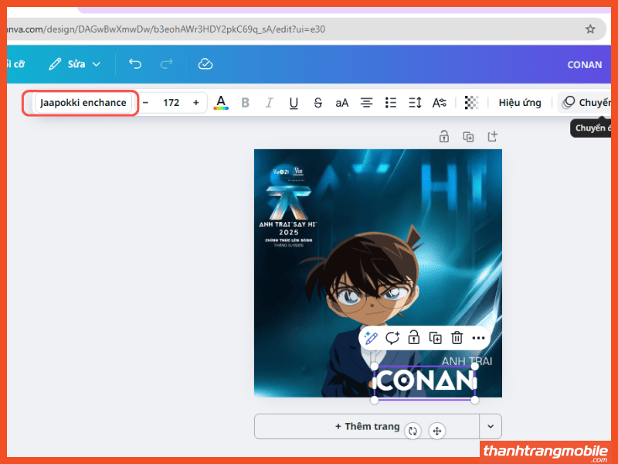
Task: Lock the selected text in floating toolbar
Action: point(413,338)
